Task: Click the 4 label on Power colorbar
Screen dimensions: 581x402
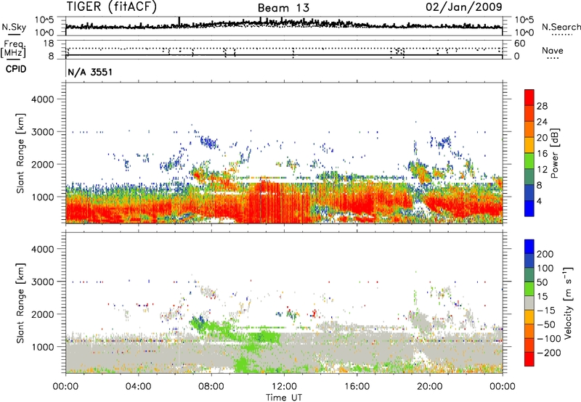Action: coord(539,202)
